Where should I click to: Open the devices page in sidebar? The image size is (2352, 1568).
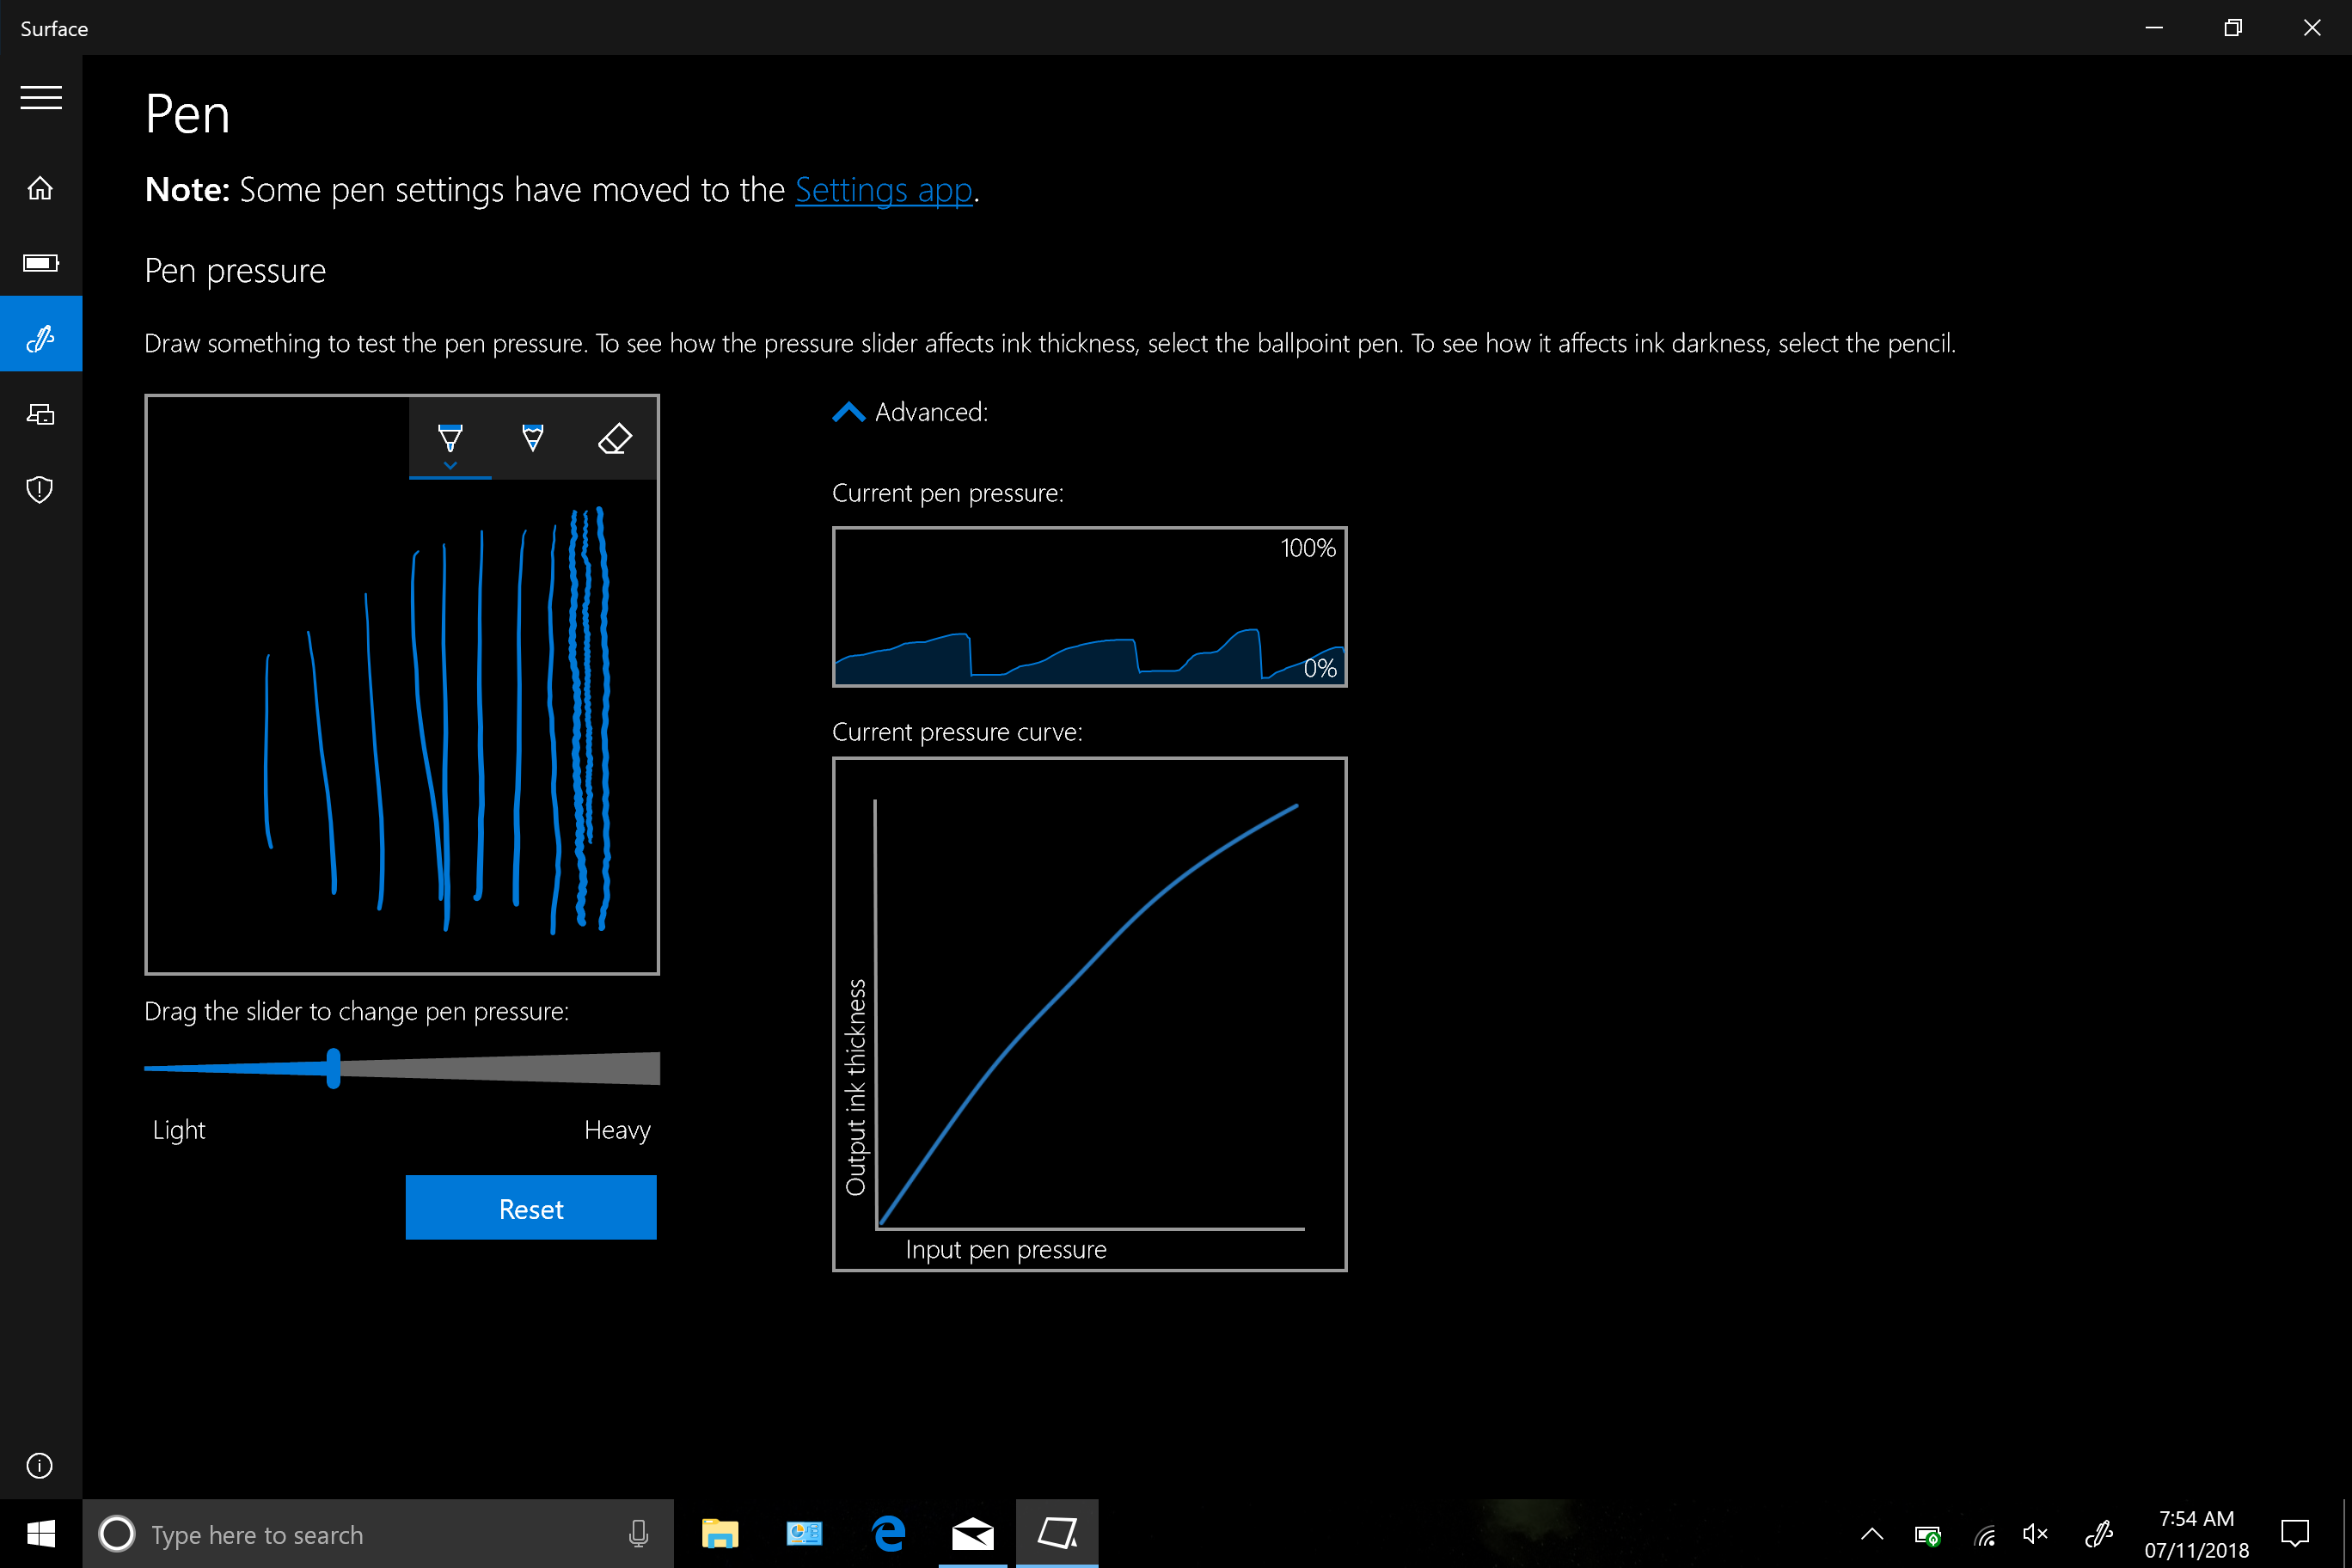pyautogui.click(x=40, y=414)
